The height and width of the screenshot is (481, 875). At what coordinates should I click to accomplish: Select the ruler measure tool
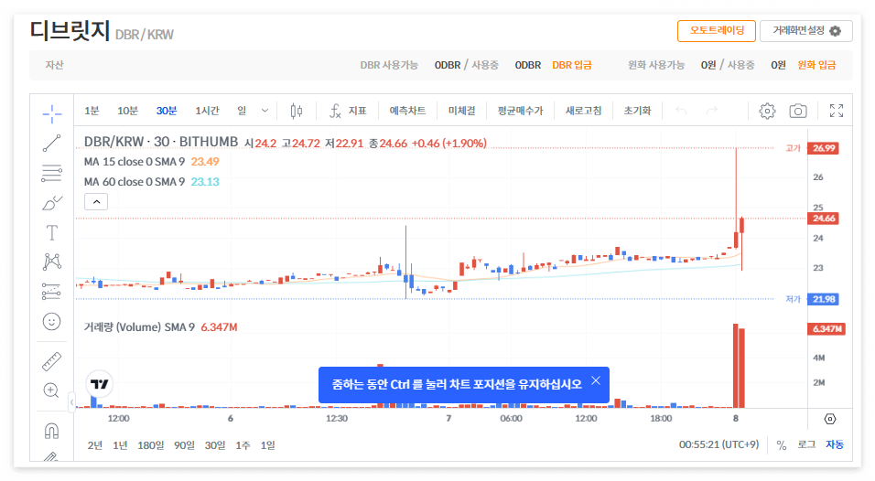coord(52,361)
